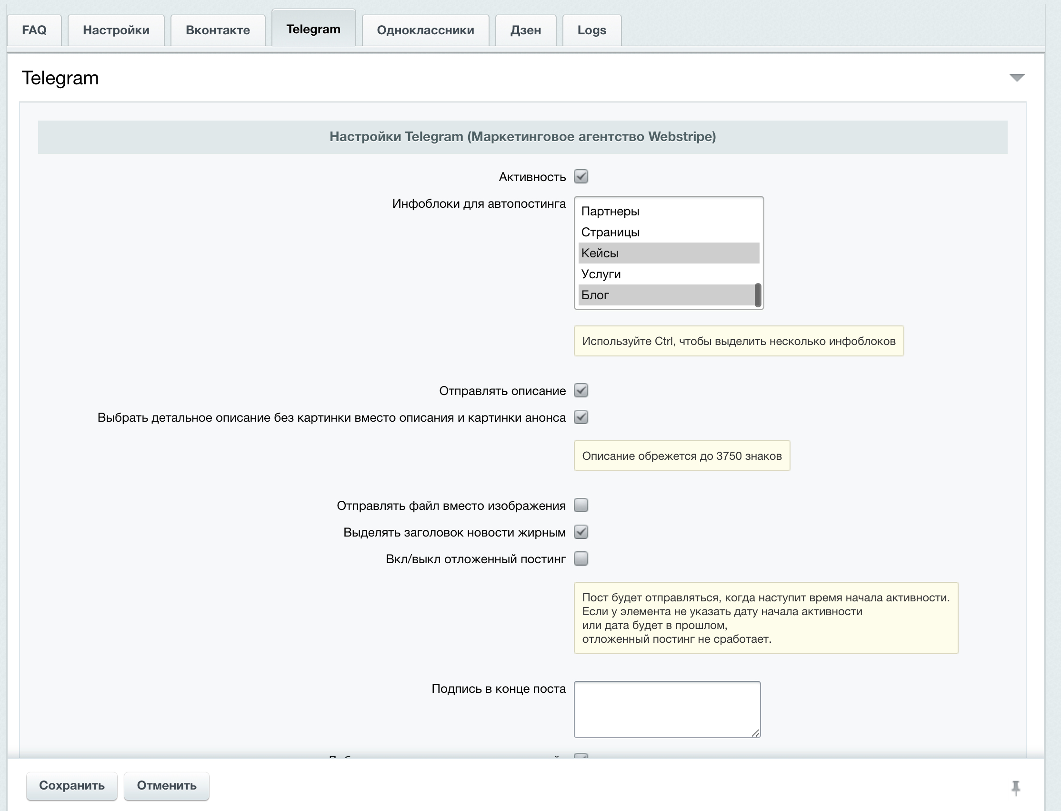This screenshot has width=1061, height=811.
Task: Uncheck the Отправлять описание checkbox
Action: coord(581,391)
